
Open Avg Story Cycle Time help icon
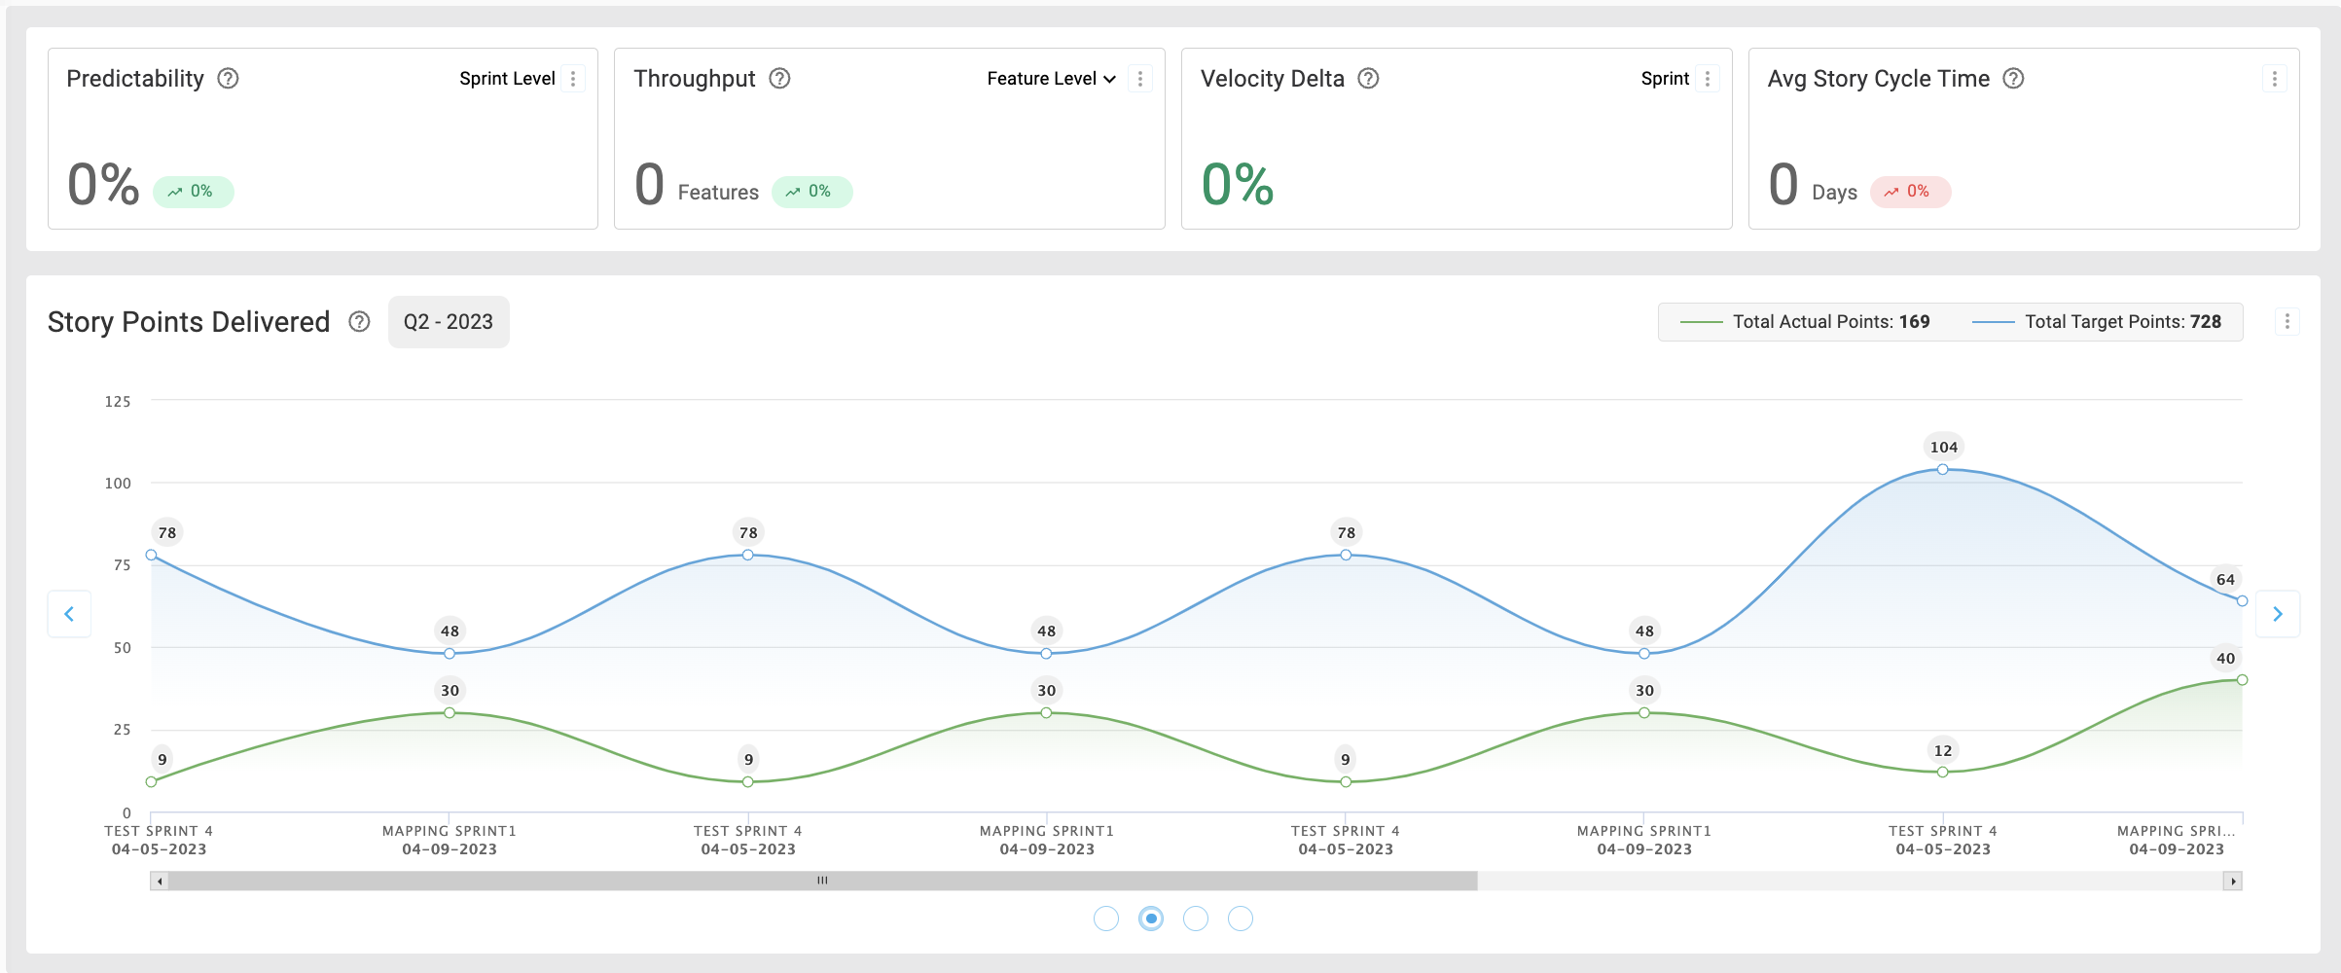pyautogui.click(x=2013, y=79)
